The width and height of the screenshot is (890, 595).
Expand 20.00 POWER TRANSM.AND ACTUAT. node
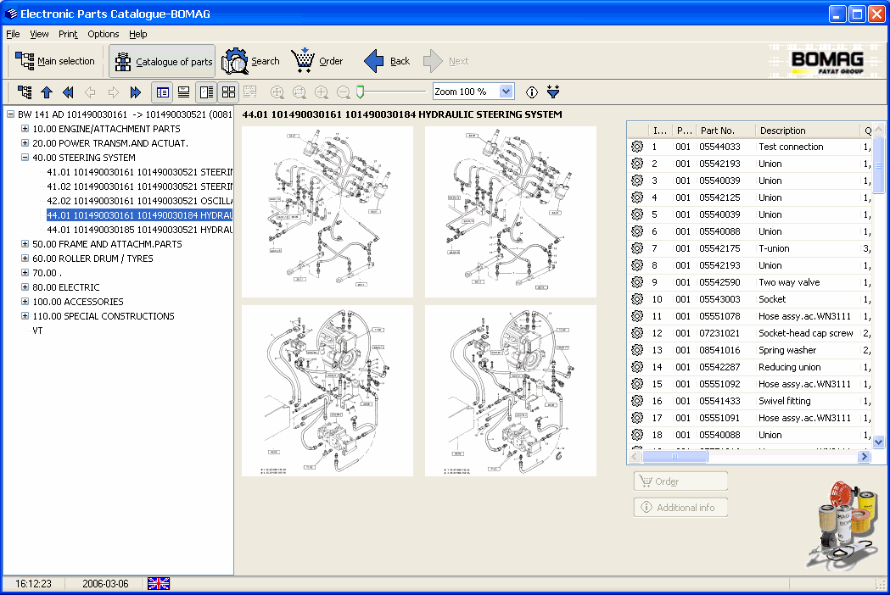25,143
